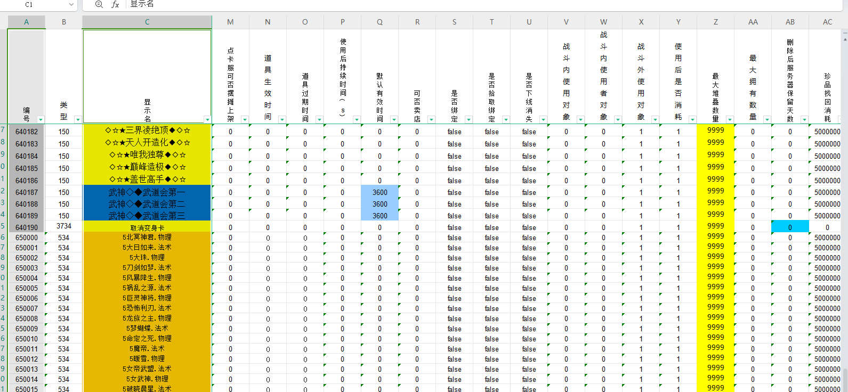Select the cell with ID 640190
The width and height of the screenshot is (848, 392).
(x=27, y=227)
